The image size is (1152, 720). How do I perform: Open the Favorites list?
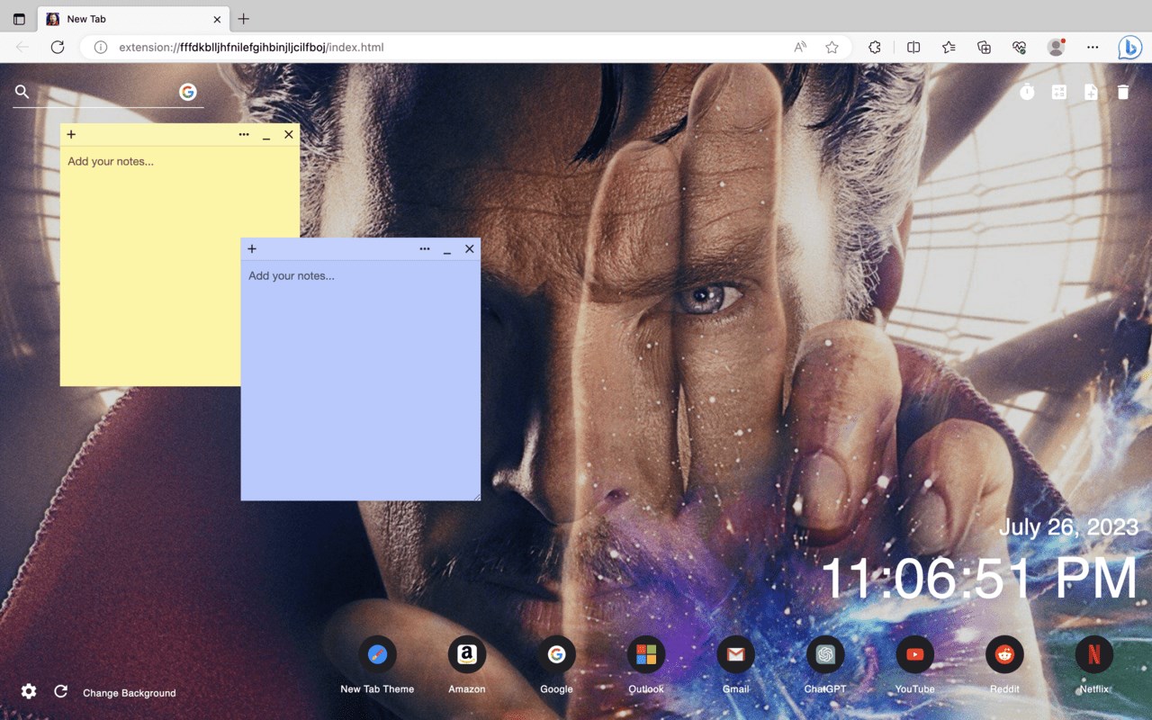[x=949, y=47]
